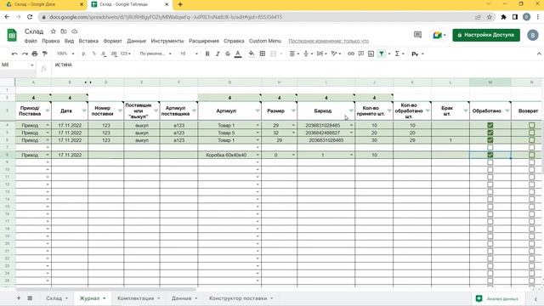Collapse the toolbar with the chevron arrow
Image resolution: width=544 pixels, height=306 pixels.
[539, 54]
